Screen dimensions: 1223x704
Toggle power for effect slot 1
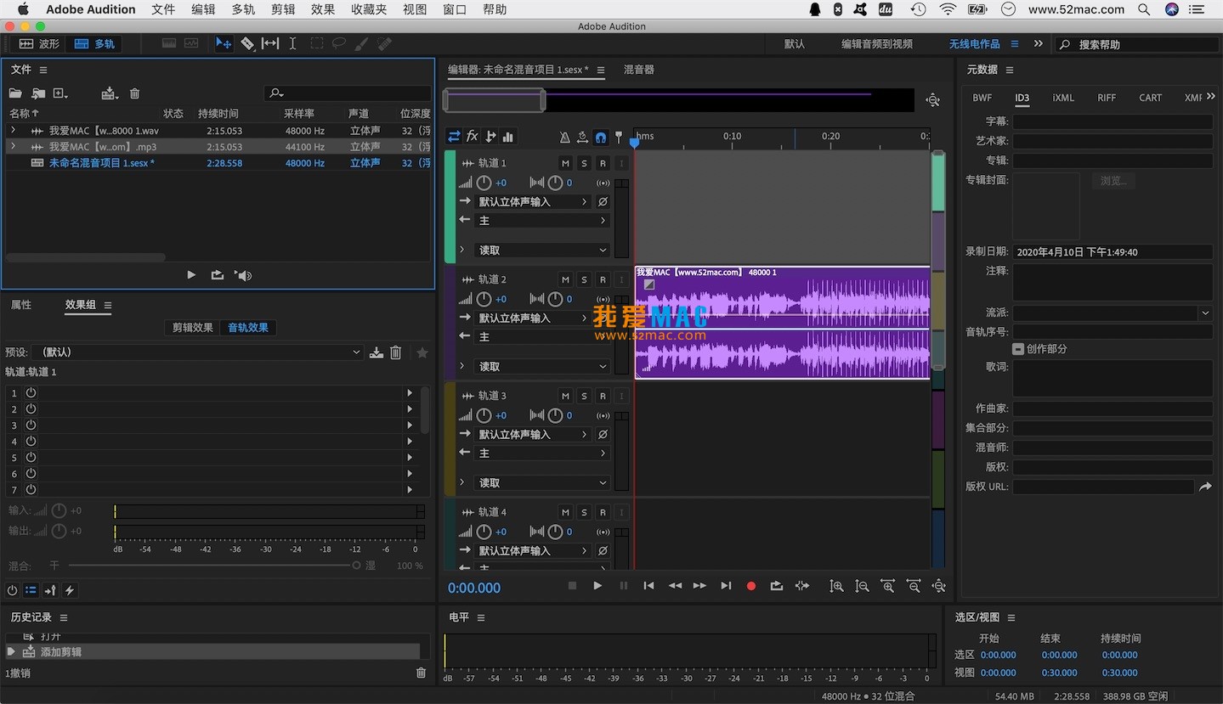coord(31,393)
